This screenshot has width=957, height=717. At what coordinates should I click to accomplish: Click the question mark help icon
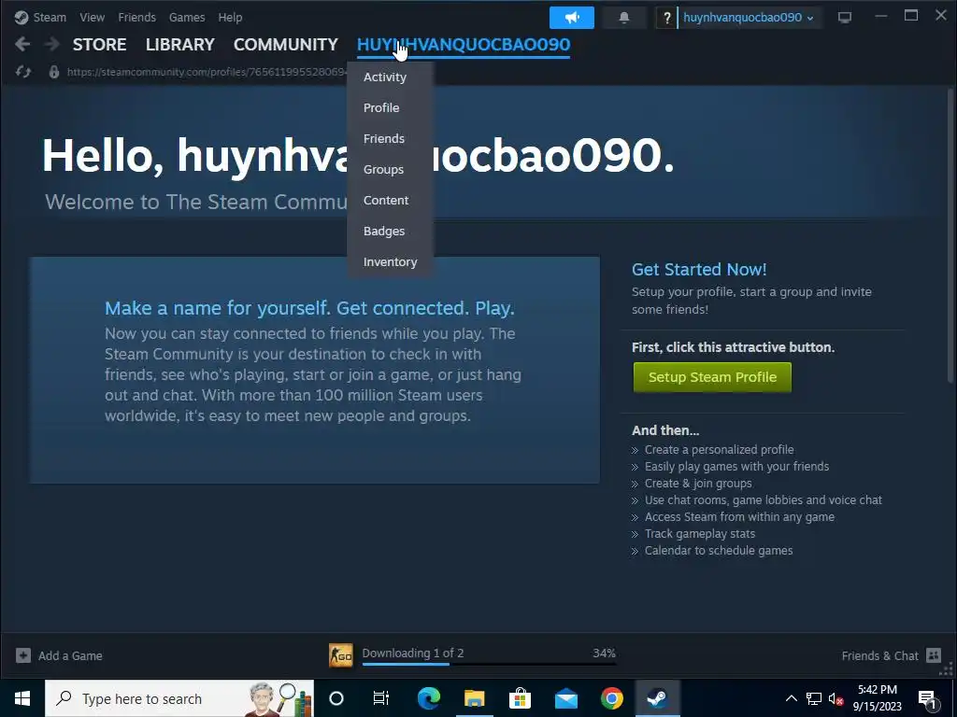coord(666,18)
